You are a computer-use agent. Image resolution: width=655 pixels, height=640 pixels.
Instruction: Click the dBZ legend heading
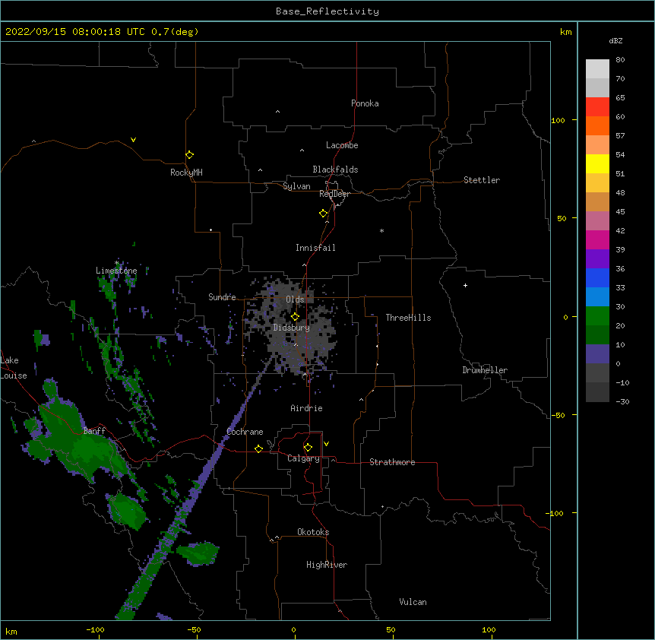click(615, 40)
